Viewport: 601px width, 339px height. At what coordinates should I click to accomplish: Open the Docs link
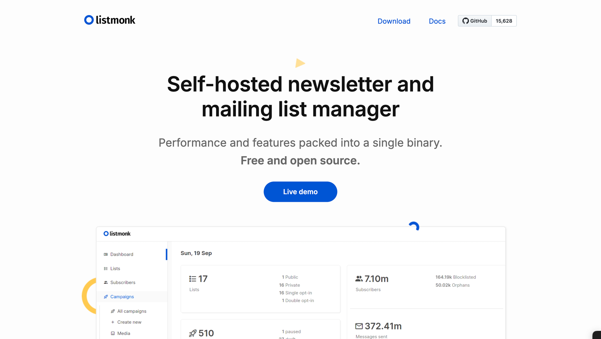click(x=437, y=21)
